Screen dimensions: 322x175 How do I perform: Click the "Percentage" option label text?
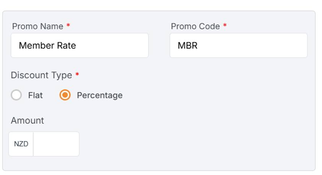pyautogui.click(x=99, y=95)
